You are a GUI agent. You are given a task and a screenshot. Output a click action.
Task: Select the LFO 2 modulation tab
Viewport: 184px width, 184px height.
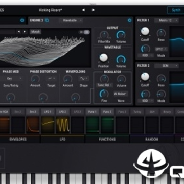tap(62, 112)
